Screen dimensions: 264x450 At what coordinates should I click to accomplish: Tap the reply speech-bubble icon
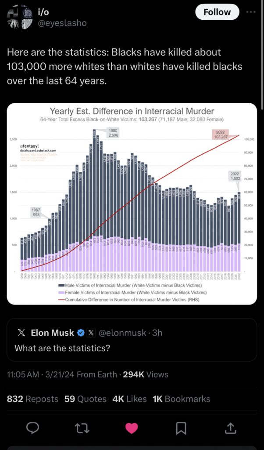(x=32, y=428)
